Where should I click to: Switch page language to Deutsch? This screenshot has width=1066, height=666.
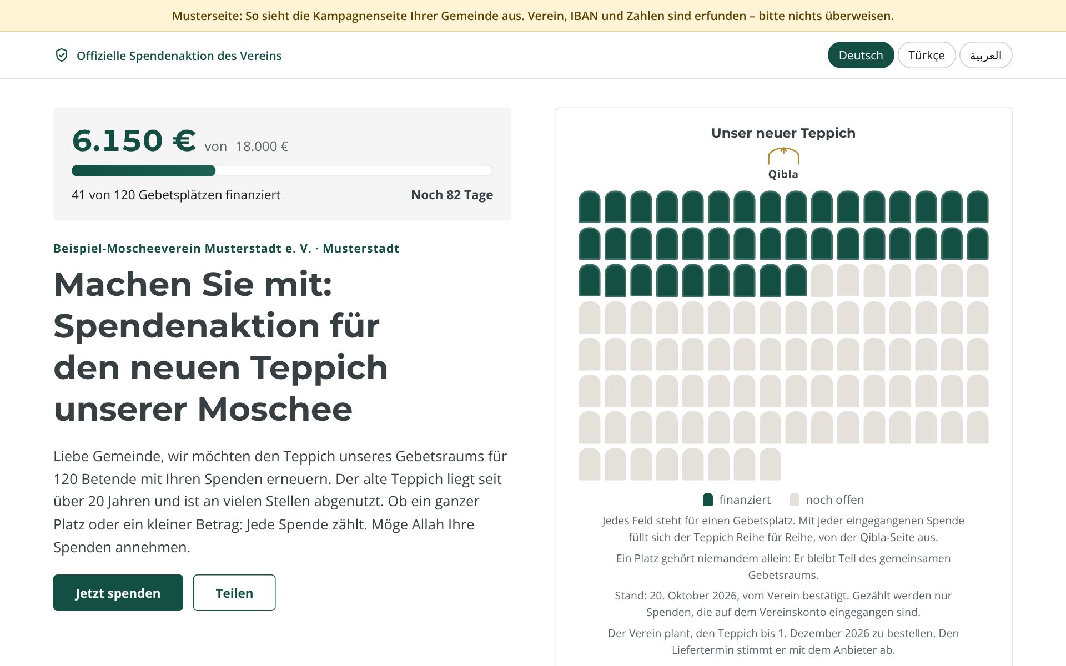point(861,55)
